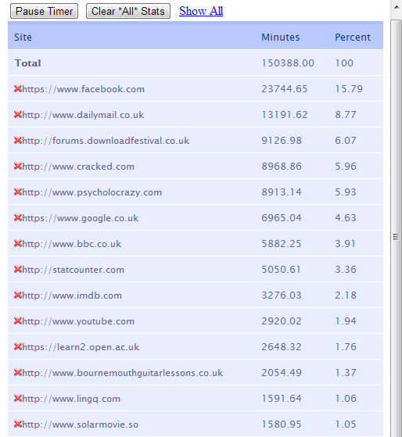Select the https://www.google.co.uk site text
The height and width of the screenshot is (437, 402).
(81, 218)
